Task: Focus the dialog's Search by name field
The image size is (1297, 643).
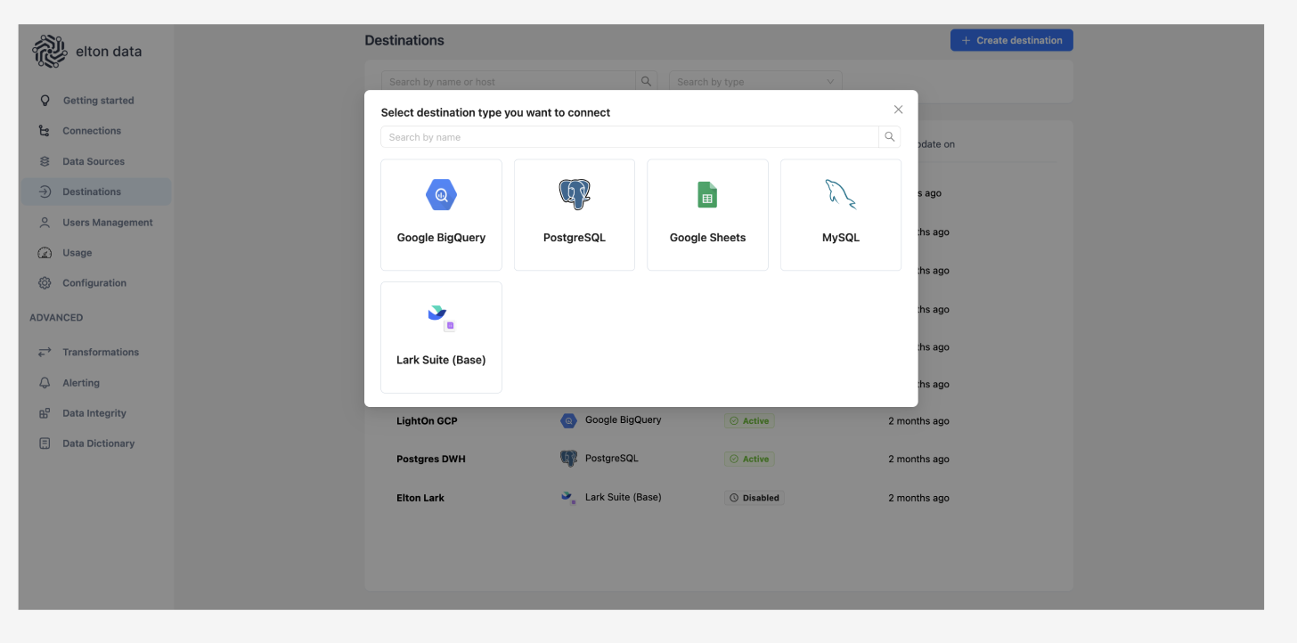Action: pyautogui.click(x=630, y=137)
